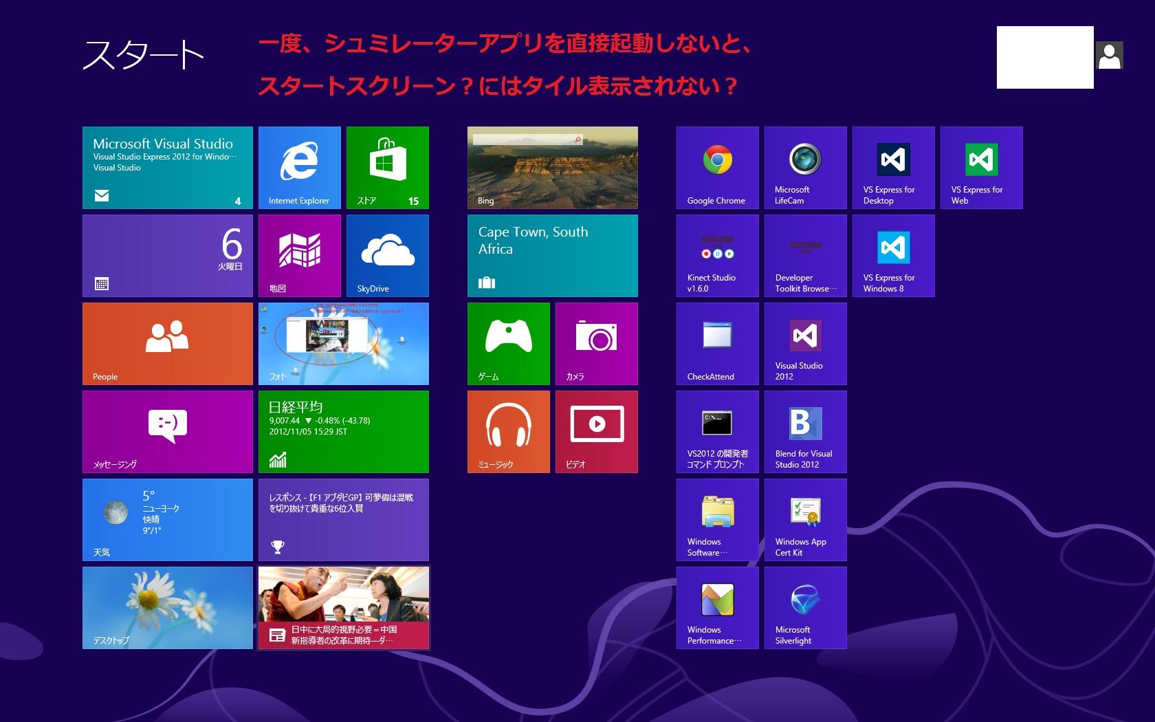Open Kinect Studio v1.6.0
Screen dimensions: 1155x722
718,256
